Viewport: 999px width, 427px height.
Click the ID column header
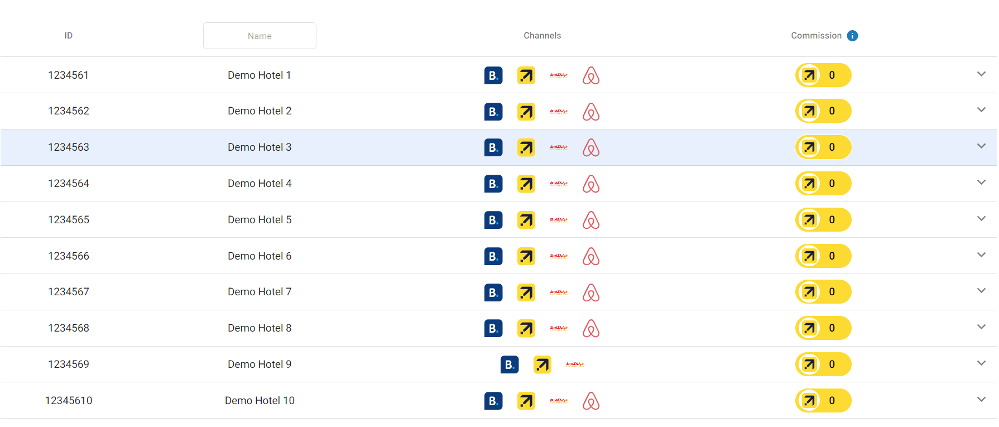coord(68,36)
